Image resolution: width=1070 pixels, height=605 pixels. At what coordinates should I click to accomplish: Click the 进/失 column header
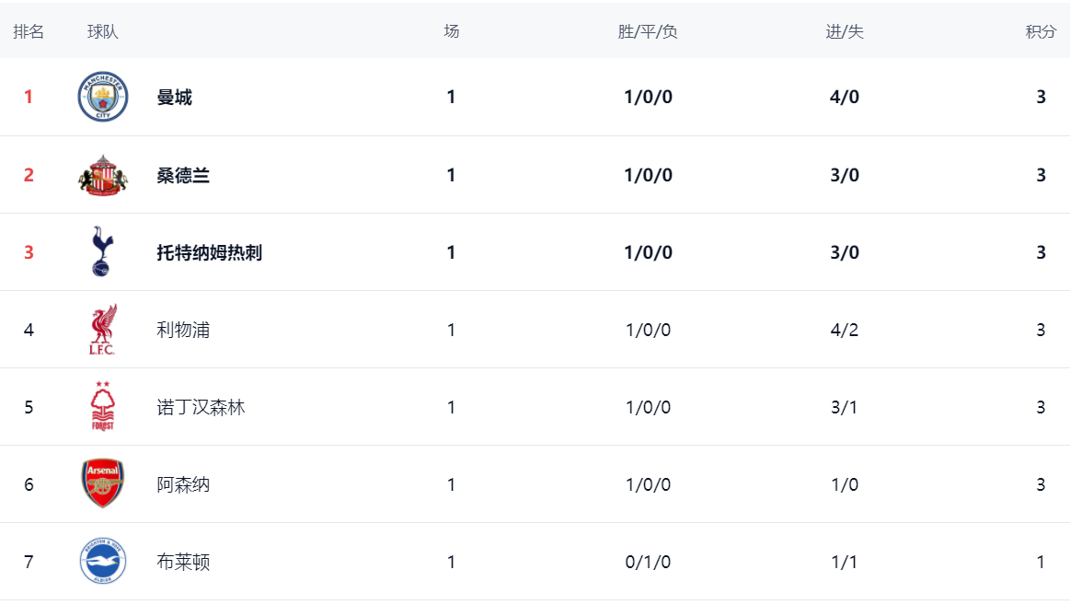point(845,31)
